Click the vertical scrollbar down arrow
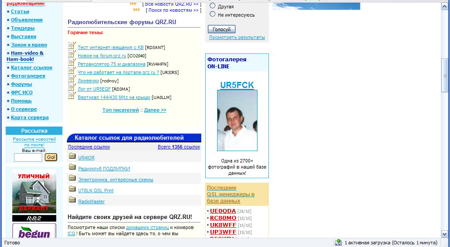Image resolution: width=450 pixels, height=247 pixels. 445,233
